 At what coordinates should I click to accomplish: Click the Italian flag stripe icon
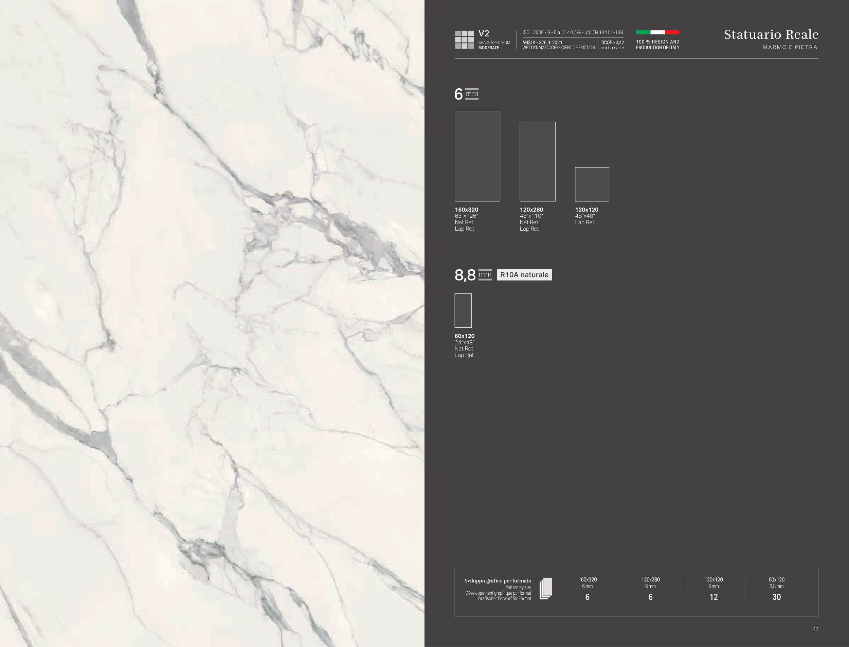point(657,32)
